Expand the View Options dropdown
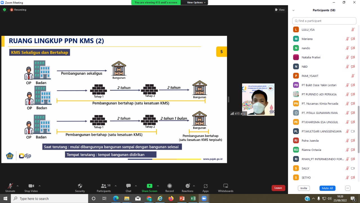The image size is (360, 203). (196, 3)
